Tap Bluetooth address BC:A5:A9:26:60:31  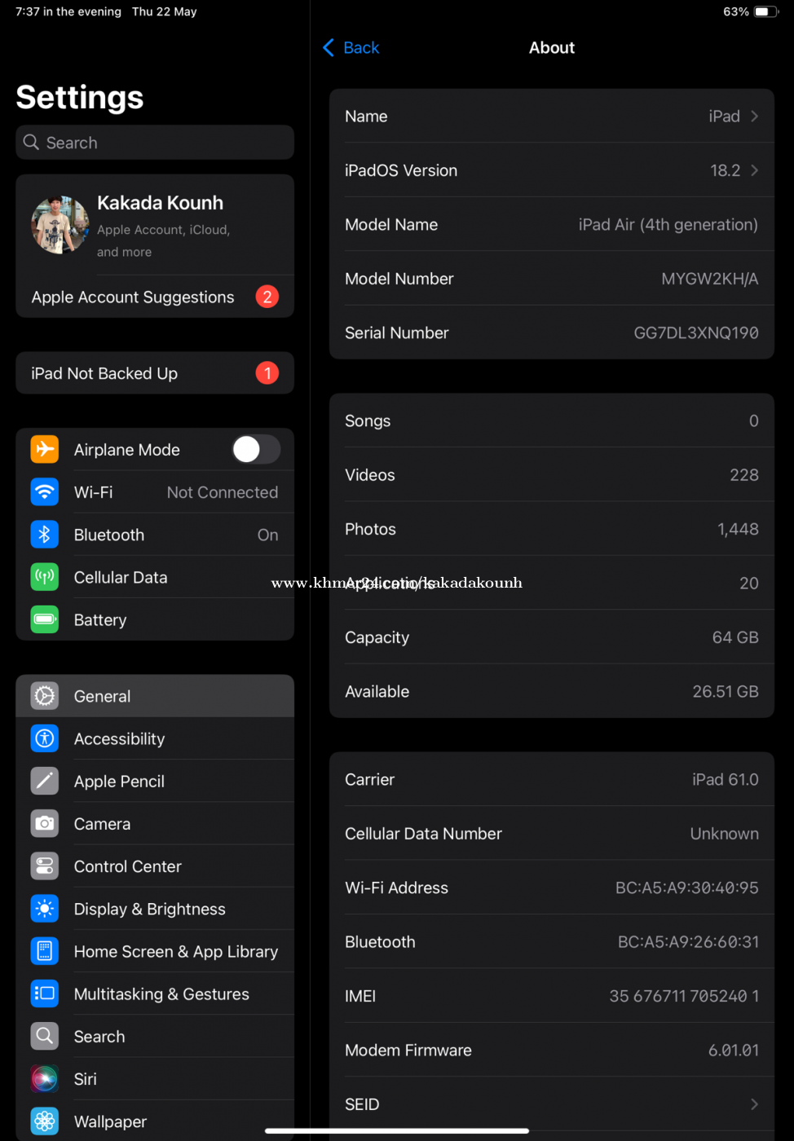(552, 941)
